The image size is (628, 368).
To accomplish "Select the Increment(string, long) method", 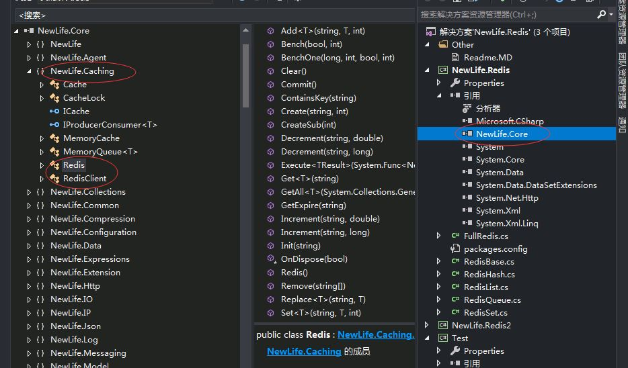I will click(x=325, y=232).
